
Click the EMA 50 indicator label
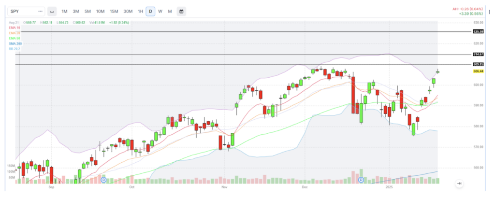[15, 38]
